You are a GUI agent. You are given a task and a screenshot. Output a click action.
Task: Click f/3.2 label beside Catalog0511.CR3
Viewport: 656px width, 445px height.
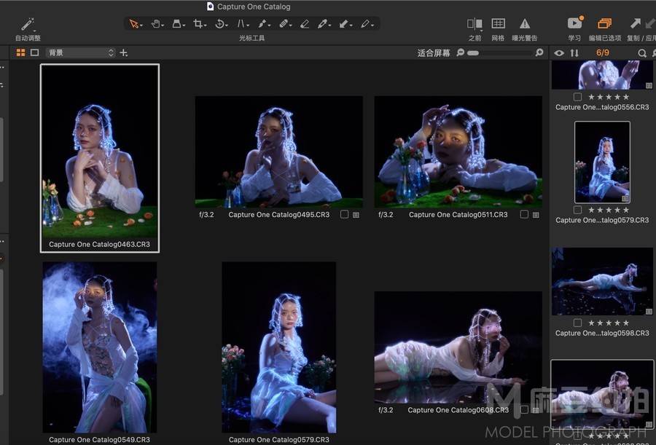point(386,215)
